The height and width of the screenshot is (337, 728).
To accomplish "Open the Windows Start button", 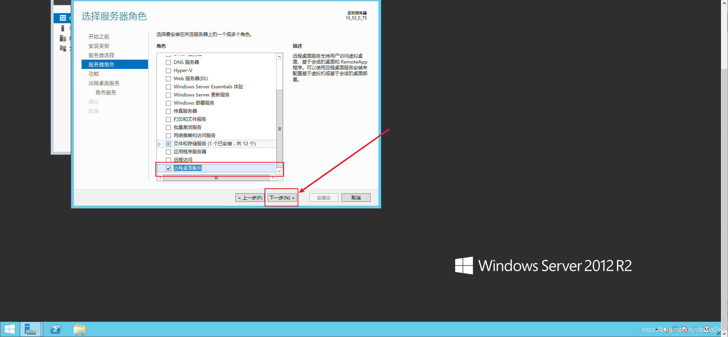I will [10, 329].
